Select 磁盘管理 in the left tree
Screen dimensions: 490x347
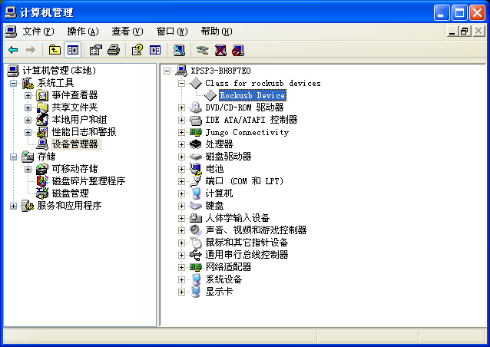71,193
